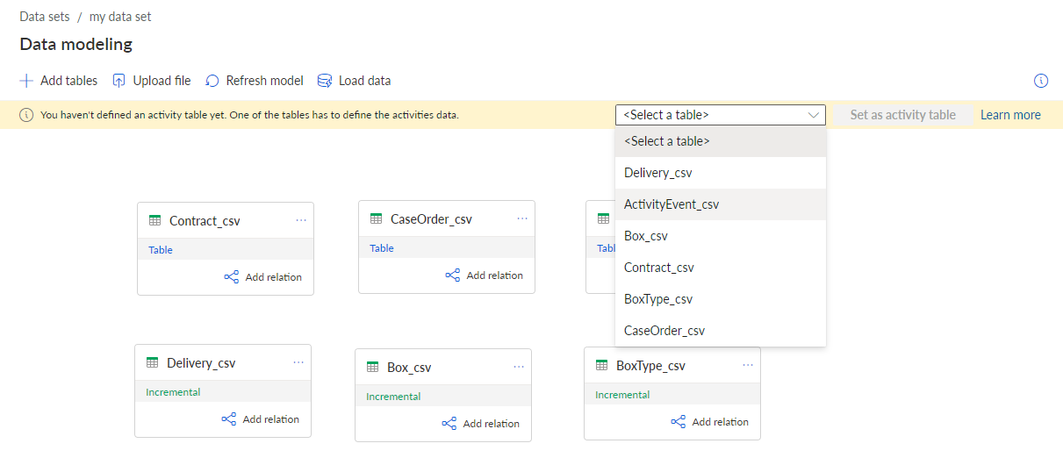Click the Delivery_csv table card title
The height and width of the screenshot is (465, 1063).
point(201,363)
